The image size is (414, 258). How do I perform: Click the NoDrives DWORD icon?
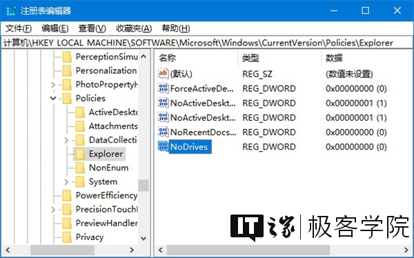(163, 146)
